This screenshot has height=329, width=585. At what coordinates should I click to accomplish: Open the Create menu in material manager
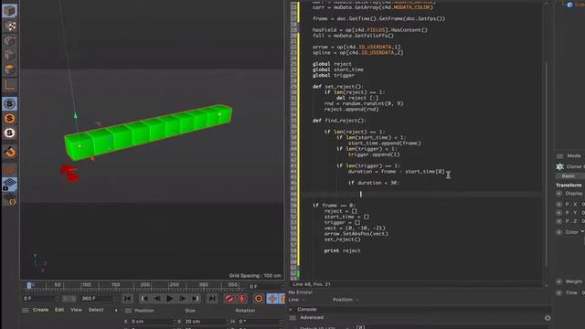coord(40,310)
